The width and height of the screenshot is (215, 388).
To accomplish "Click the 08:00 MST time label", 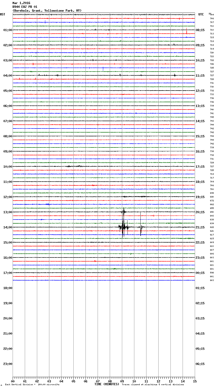I will coord(8,136).
